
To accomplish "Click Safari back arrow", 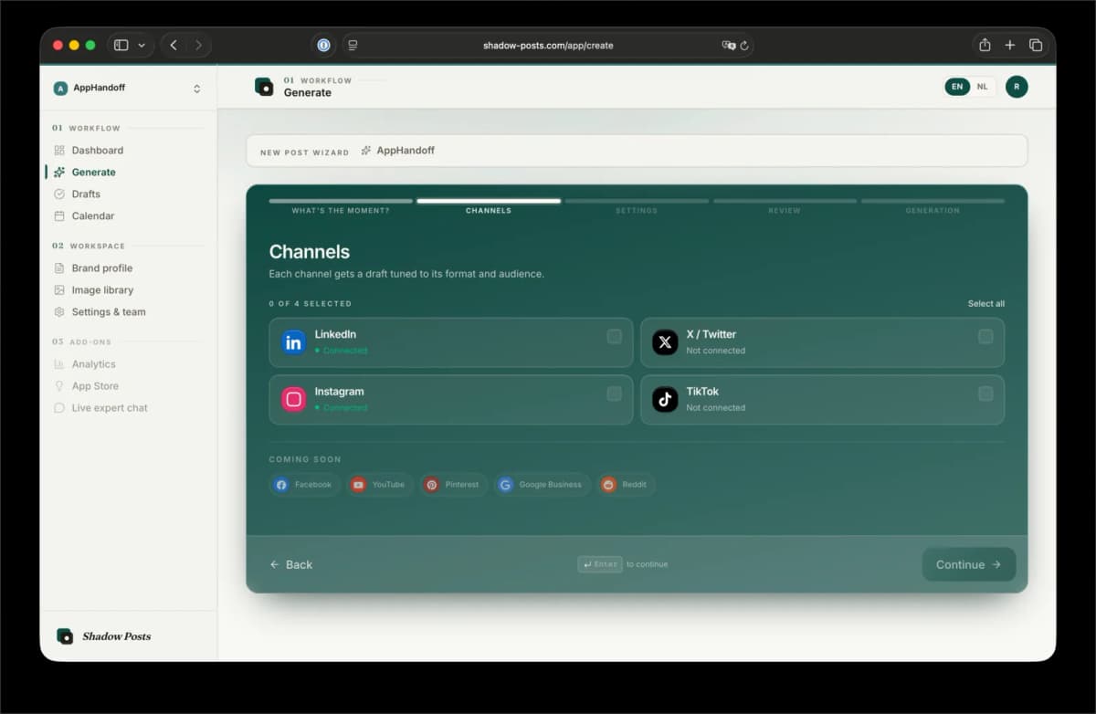I will click(x=174, y=45).
